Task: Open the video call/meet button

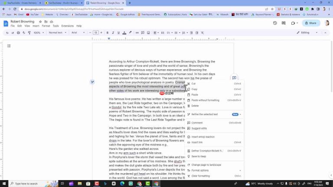Action: pos(294,23)
